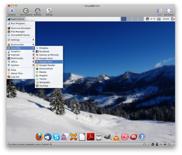Click the weather temperature indicator
The width and height of the screenshot is (182, 155).
pyautogui.click(x=150, y=19)
